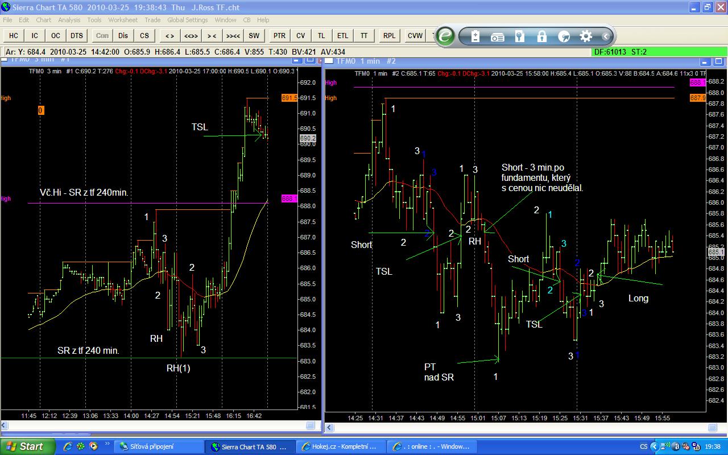Click the Windows Start button
Image resolution: width=728 pixels, height=455 pixels.
28,446
